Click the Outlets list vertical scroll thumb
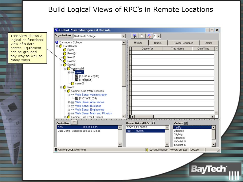This screenshot has width=243, height=182. point(214,134)
